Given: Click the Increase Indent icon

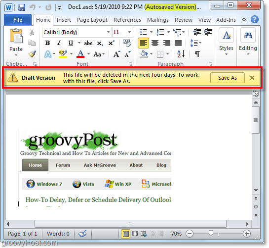Looking at the screenshot, I should (x=208, y=32).
